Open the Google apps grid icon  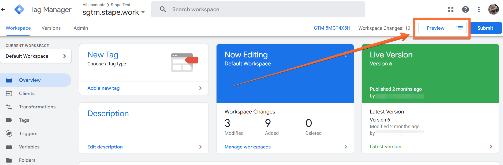pyautogui.click(x=451, y=10)
